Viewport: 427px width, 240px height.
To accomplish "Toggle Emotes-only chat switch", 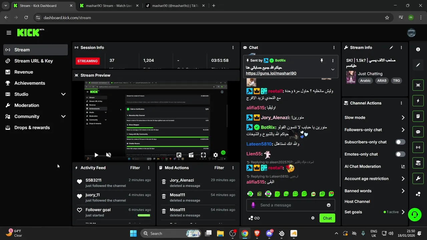I will (x=400, y=154).
